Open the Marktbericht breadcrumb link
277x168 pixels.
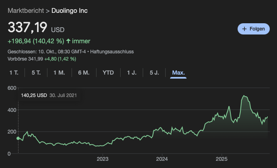click(x=26, y=10)
